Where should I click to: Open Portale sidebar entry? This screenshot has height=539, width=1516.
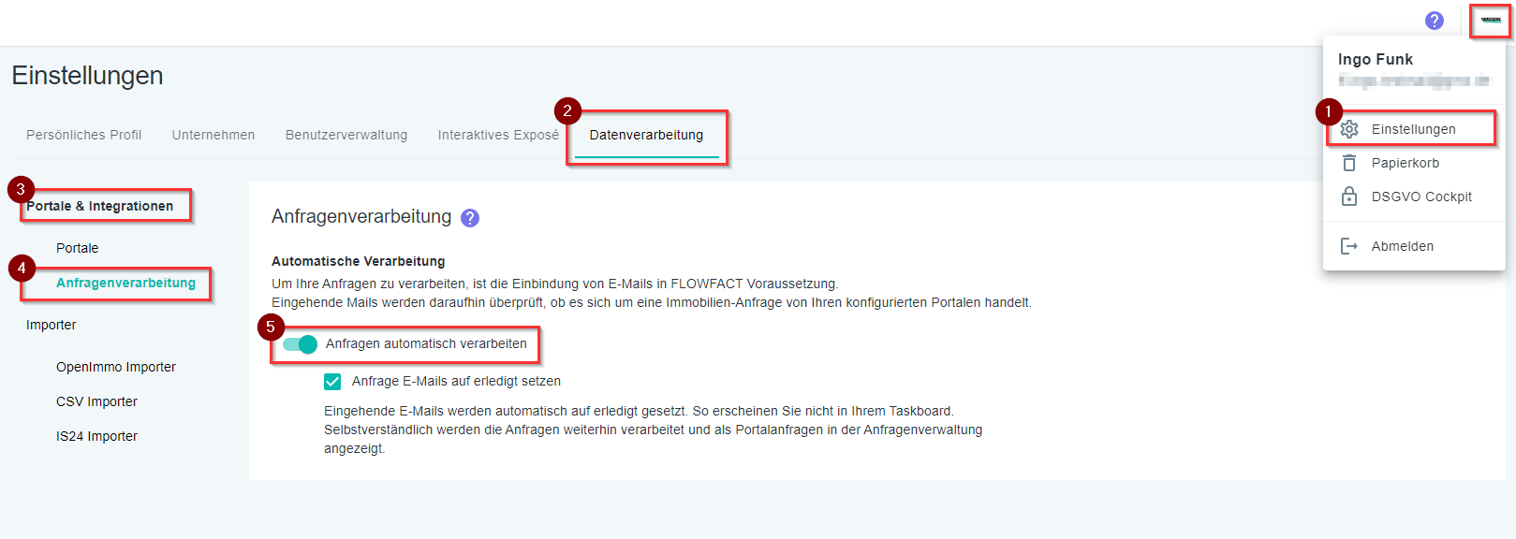click(77, 248)
